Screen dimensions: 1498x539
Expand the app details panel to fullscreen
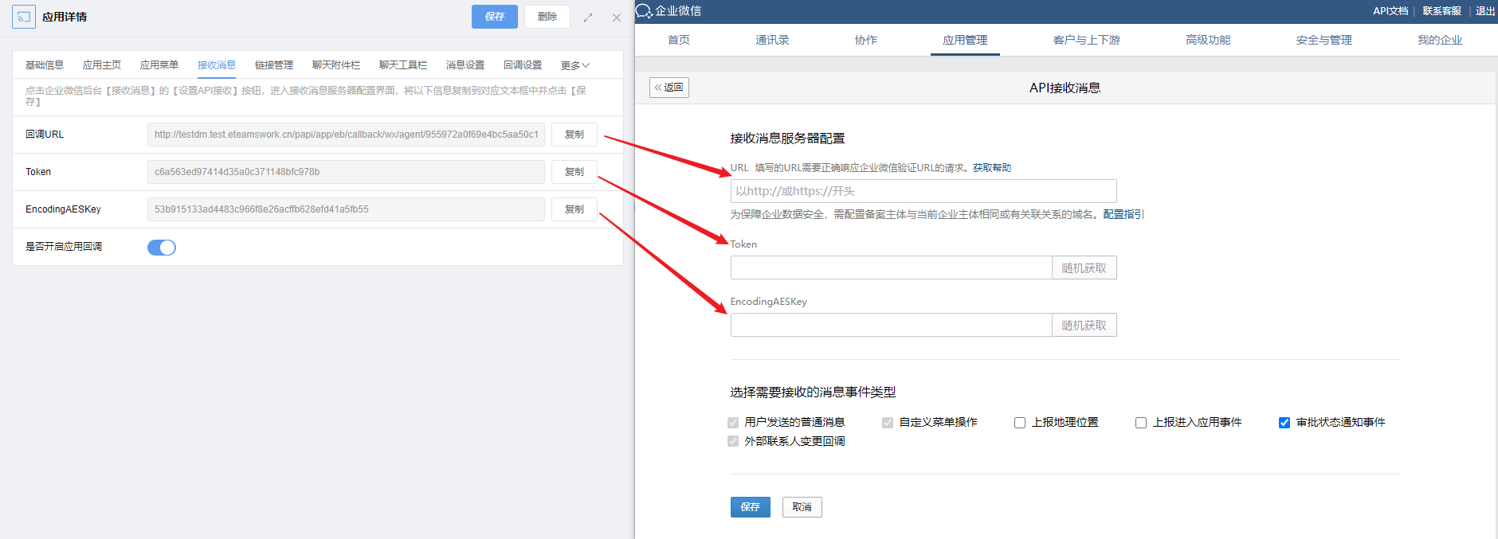click(x=588, y=18)
